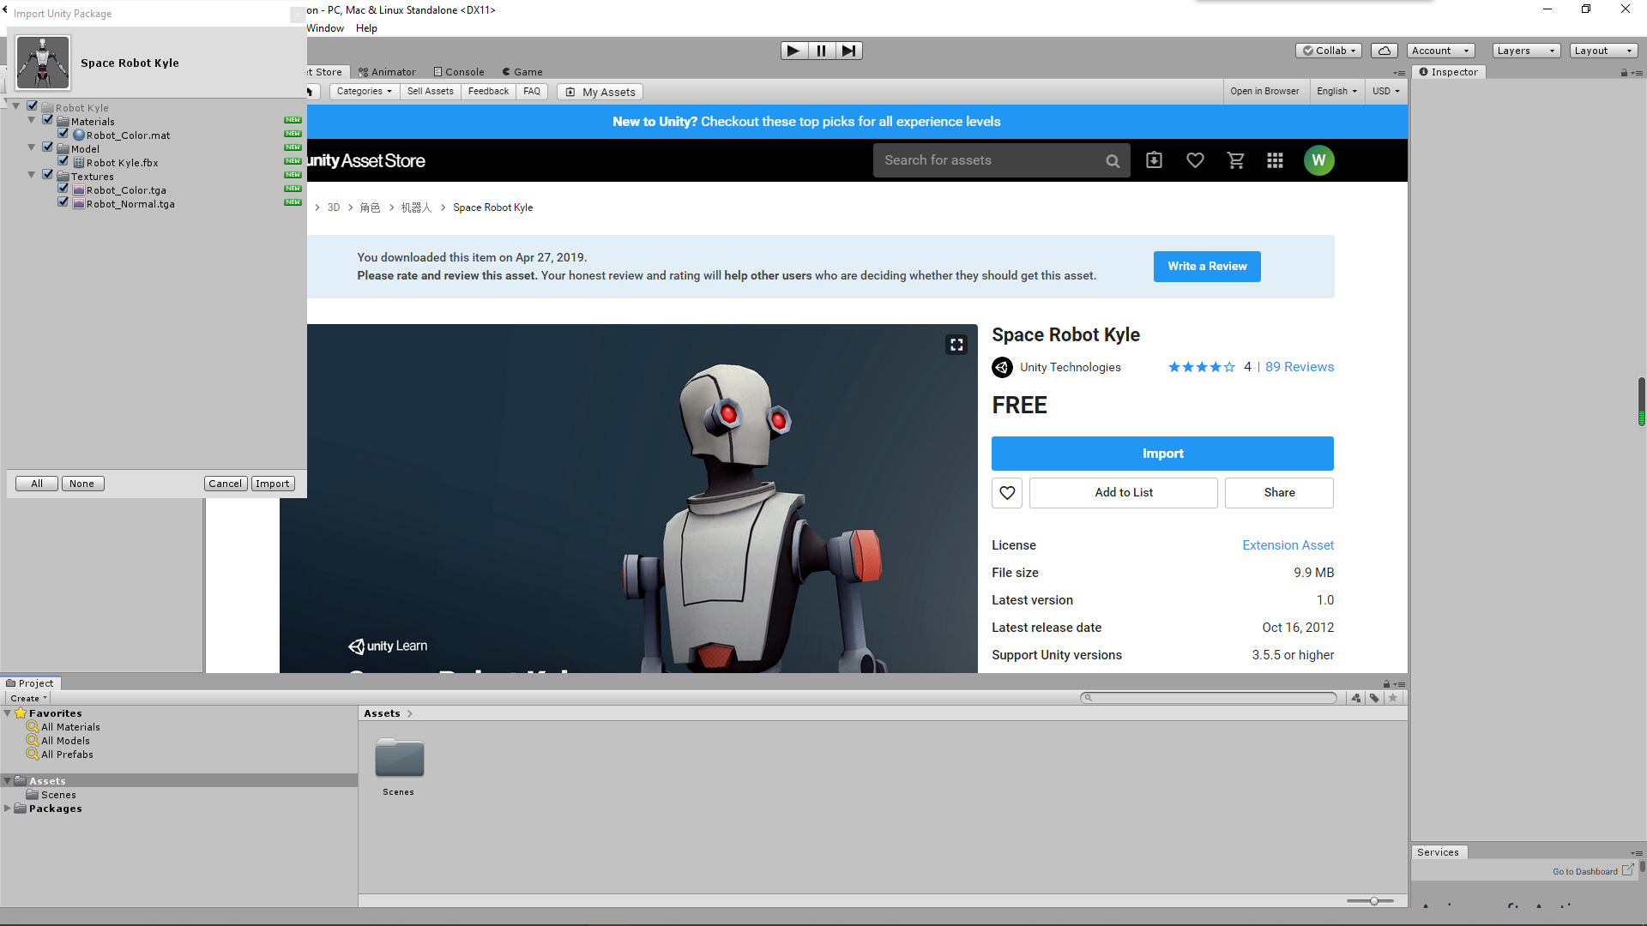Click the Robot Kyle.fbx model icon
The image size is (1647, 926).
(79, 162)
